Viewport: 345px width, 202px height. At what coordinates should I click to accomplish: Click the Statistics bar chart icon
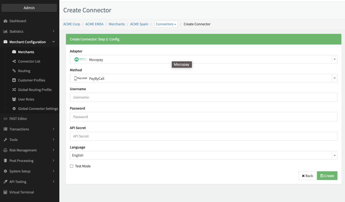(5, 32)
